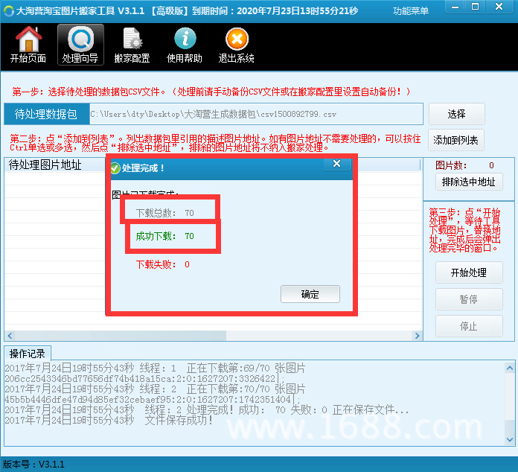
Task: Click the horizontal scrollbar thumb of the image list
Action: coord(121,336)
